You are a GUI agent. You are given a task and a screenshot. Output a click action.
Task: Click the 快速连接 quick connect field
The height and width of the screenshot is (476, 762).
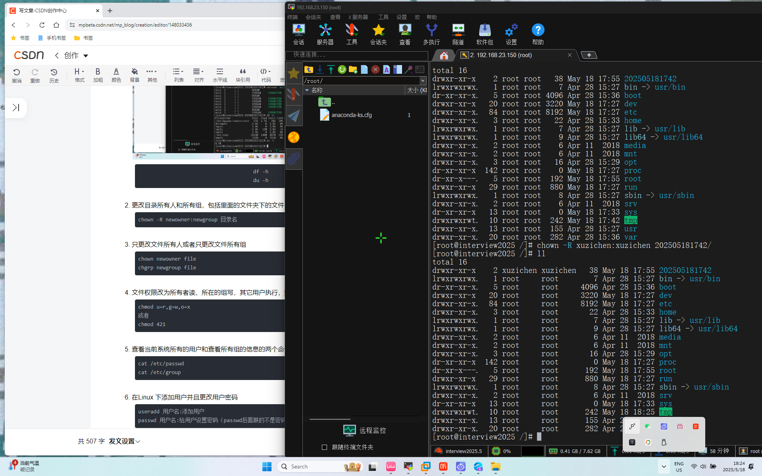tap(357, 55)
